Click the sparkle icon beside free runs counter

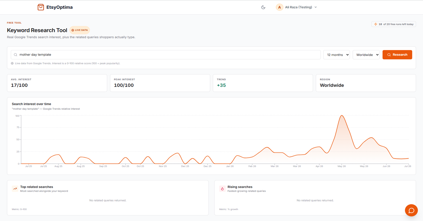(375, 24)
